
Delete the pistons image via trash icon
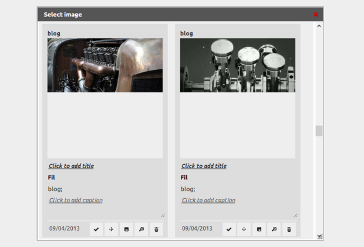[289, 229]
